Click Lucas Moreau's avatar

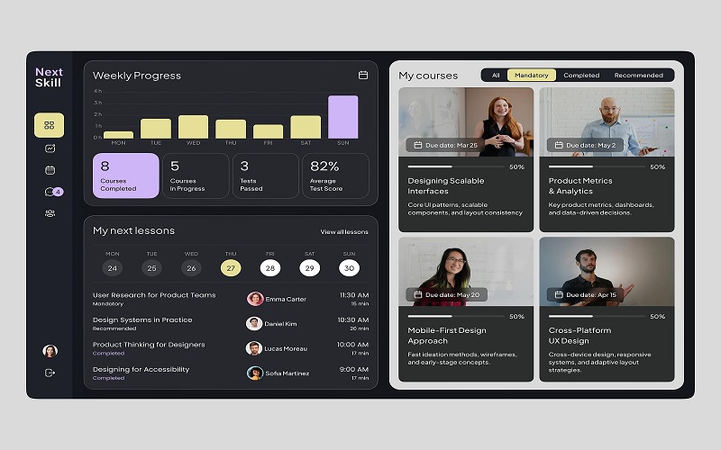click(x=254, y=348)
